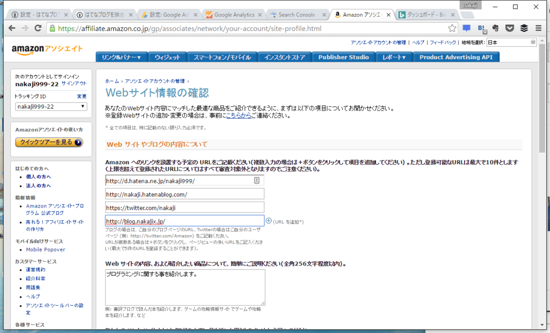Click the Buffer stacked layers extension
The width and height of the screenshot is (550, 333).
(x=524, y=28)
